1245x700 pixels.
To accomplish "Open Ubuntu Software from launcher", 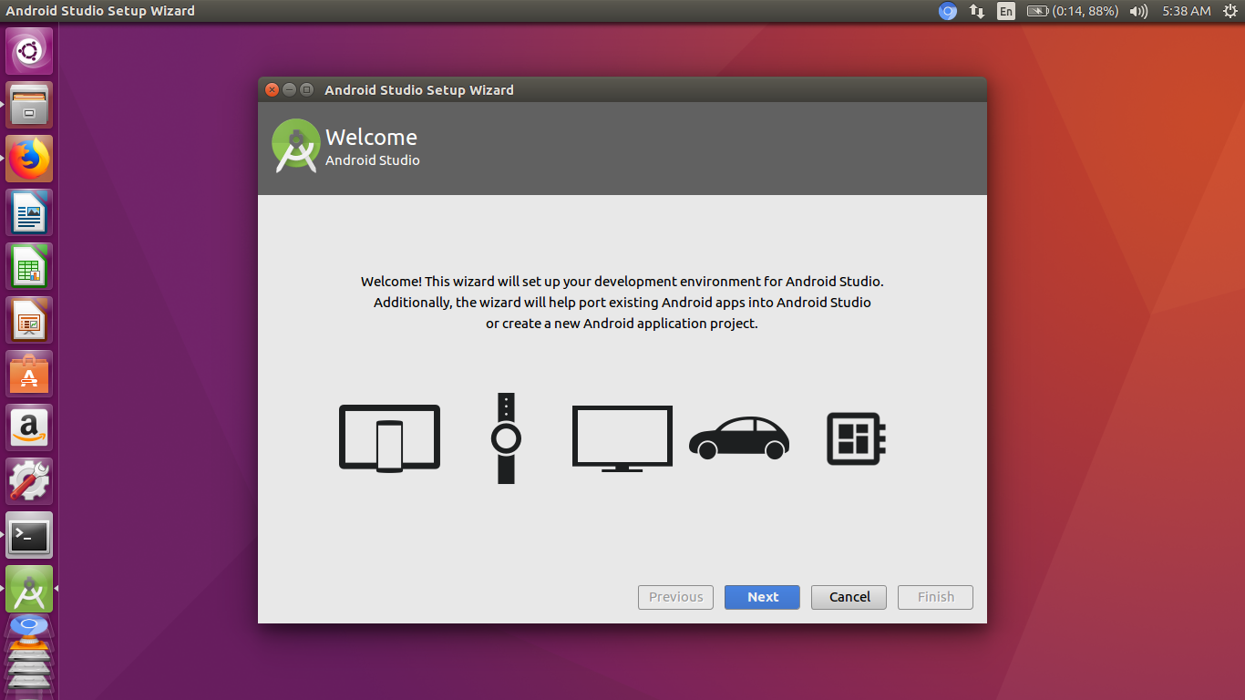I will [x=29, y=374].
